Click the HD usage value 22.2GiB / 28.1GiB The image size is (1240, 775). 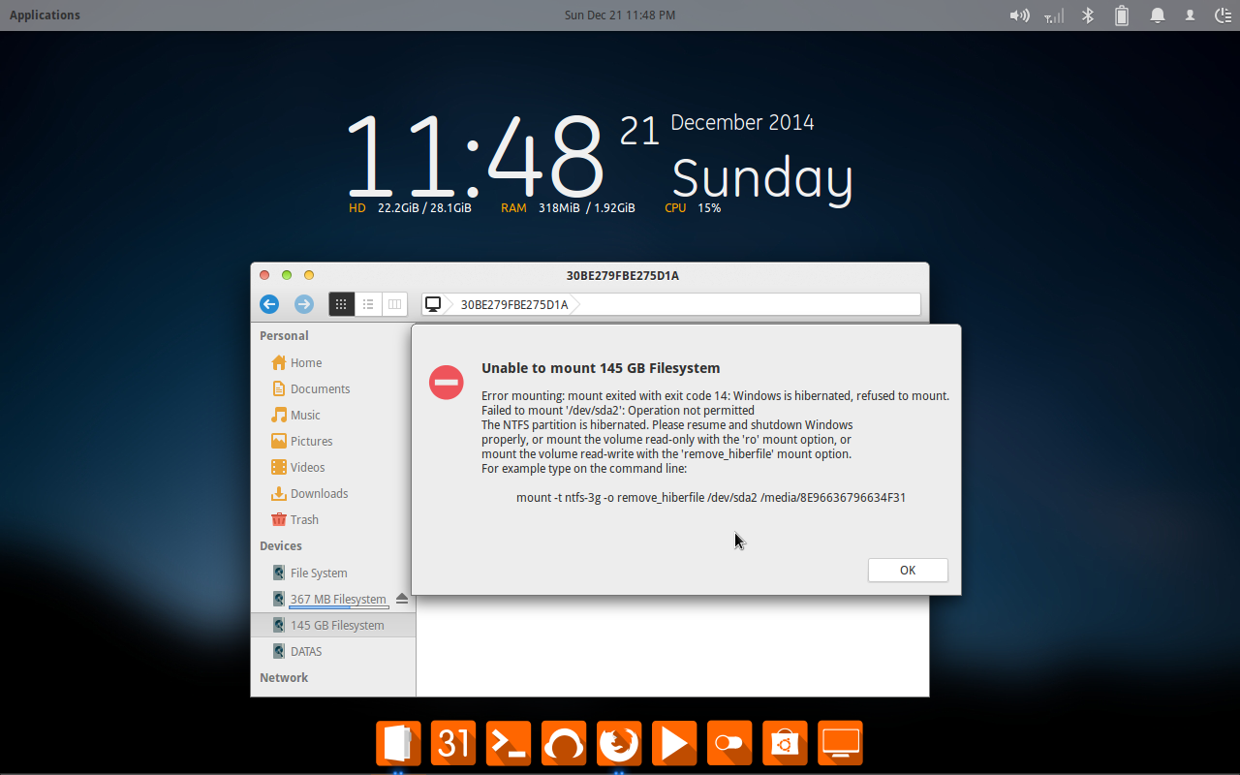424,207
